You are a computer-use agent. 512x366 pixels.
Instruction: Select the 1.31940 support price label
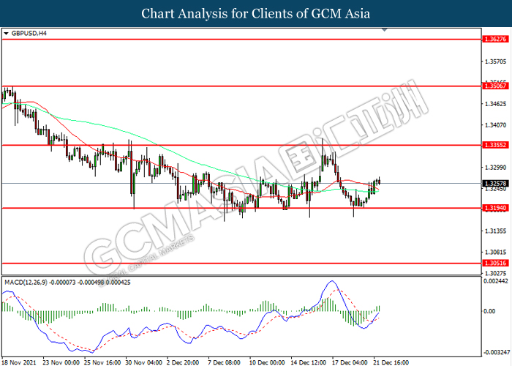tap(495, 208)
